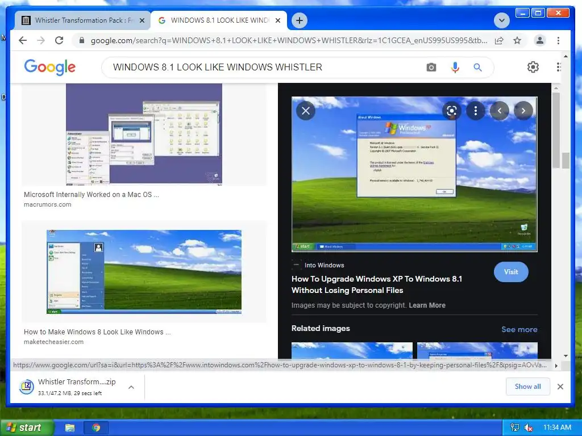Click the page scrollbar thumb
Image resolution: width=582 pixels, height=436 pixels.
(566, 161)
